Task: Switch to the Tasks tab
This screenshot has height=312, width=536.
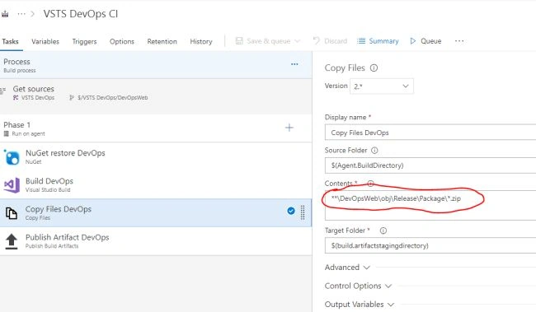Action: tap(10, 42)
